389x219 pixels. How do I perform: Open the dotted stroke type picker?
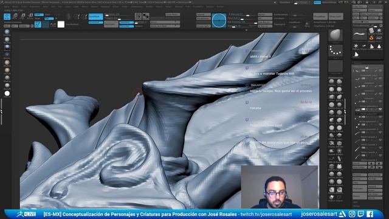click(336, 51)
